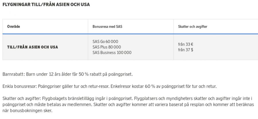The width and height of the screenshot is (258, 119).
Task: Click the Skatter och avgifter paragraph label
Action: click(22, 98)
